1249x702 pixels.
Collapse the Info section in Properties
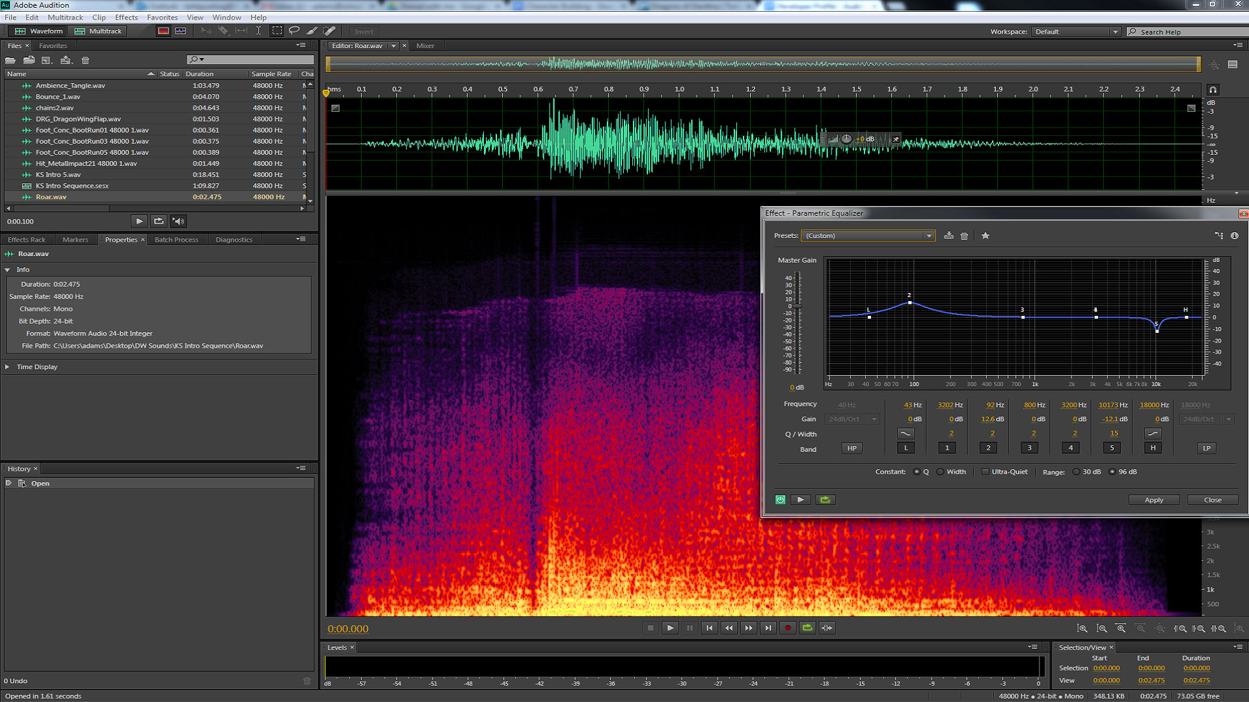click(x=7, y=270)
